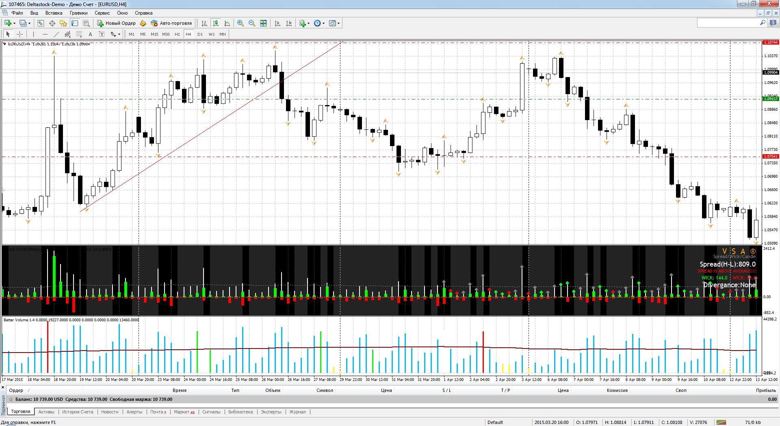The height and width of the screenshot is (426, 780).
Task: Switch timeframe to D1
Action: [x=200, y=34]
